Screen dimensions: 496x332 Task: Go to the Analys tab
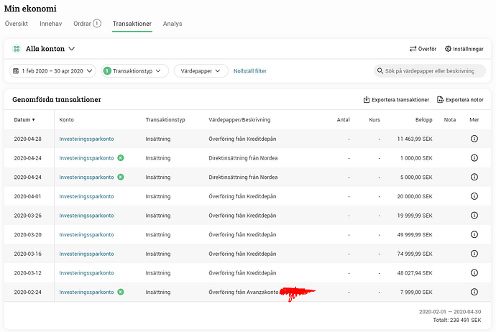click(173, 24)
